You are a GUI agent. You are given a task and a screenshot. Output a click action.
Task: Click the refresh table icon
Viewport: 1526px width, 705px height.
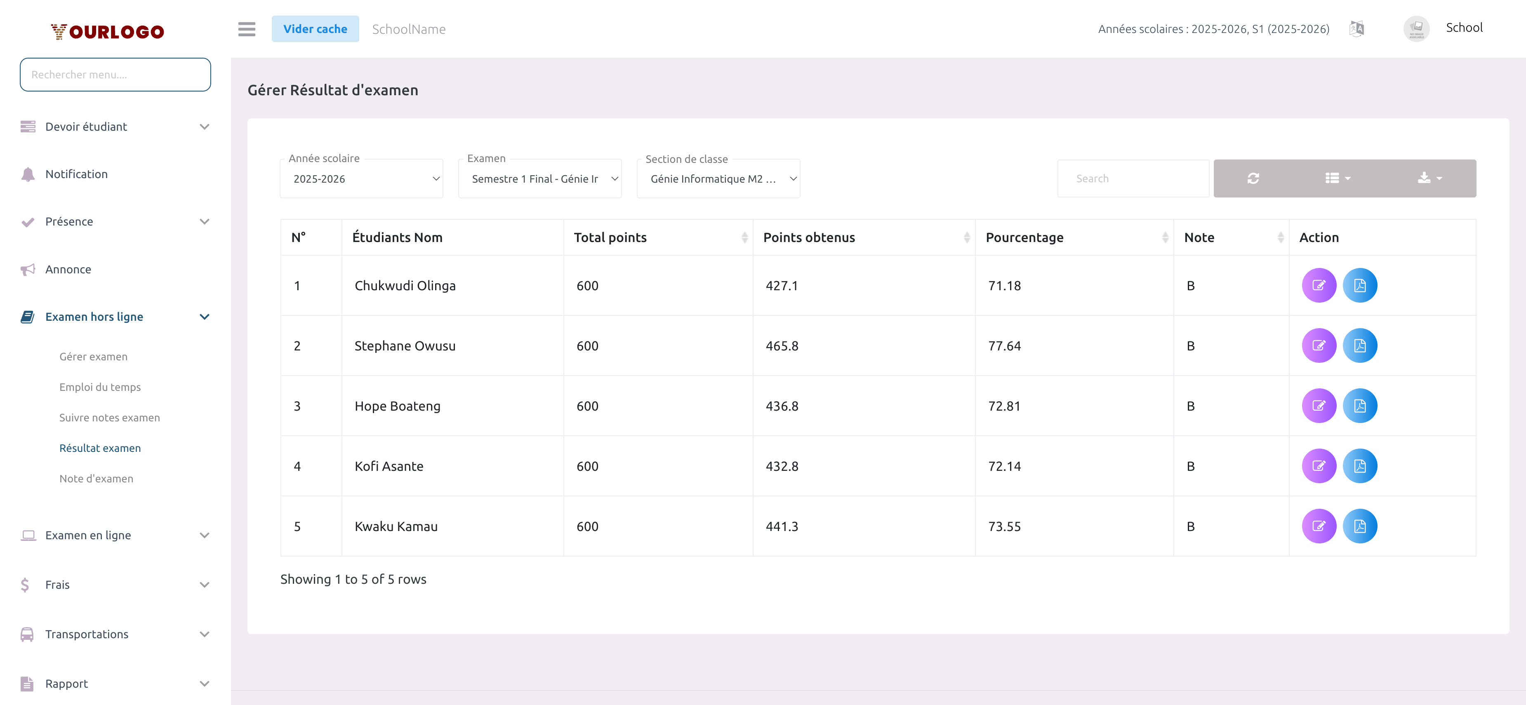[x=1253, y=178]
